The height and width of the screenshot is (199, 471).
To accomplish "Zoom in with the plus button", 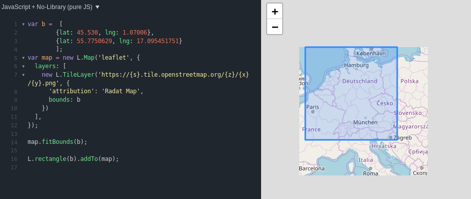I will 275,12.
